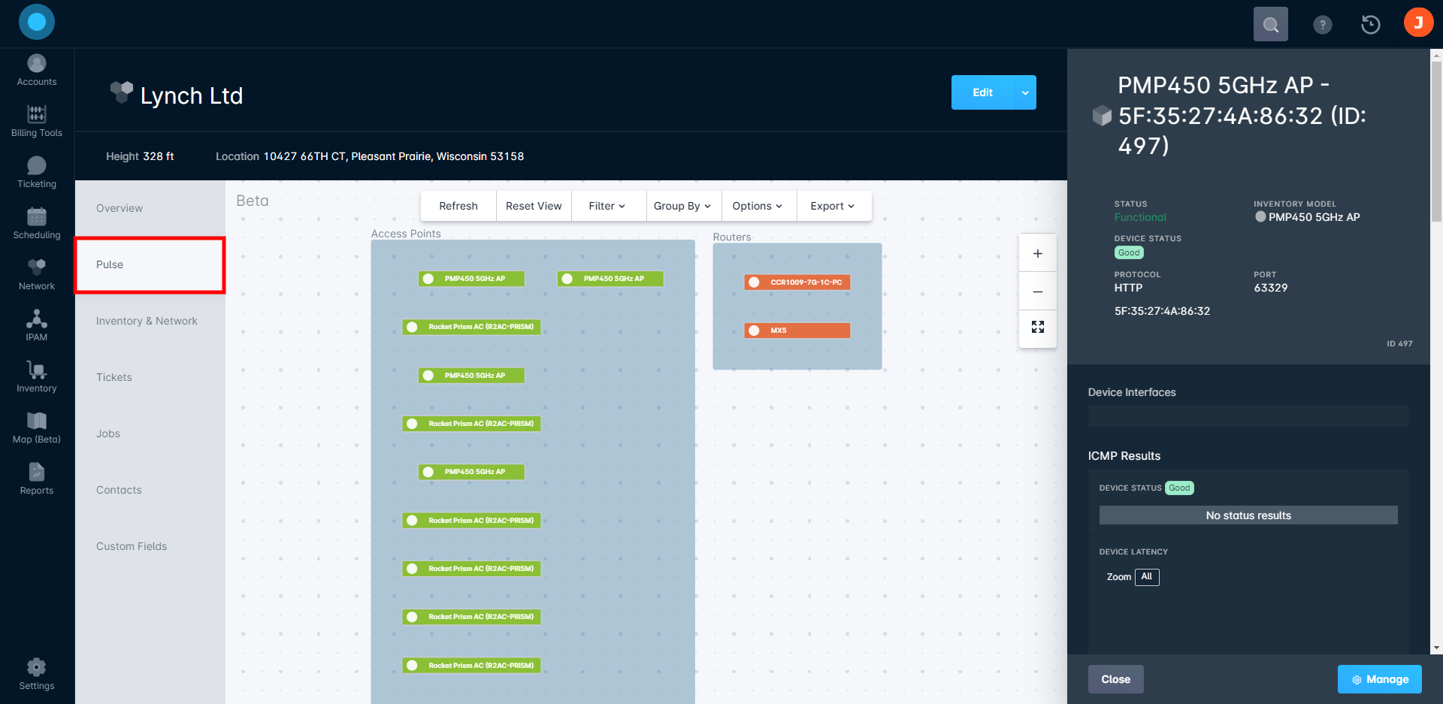Expand the Filter dropdown

[607, 206]
